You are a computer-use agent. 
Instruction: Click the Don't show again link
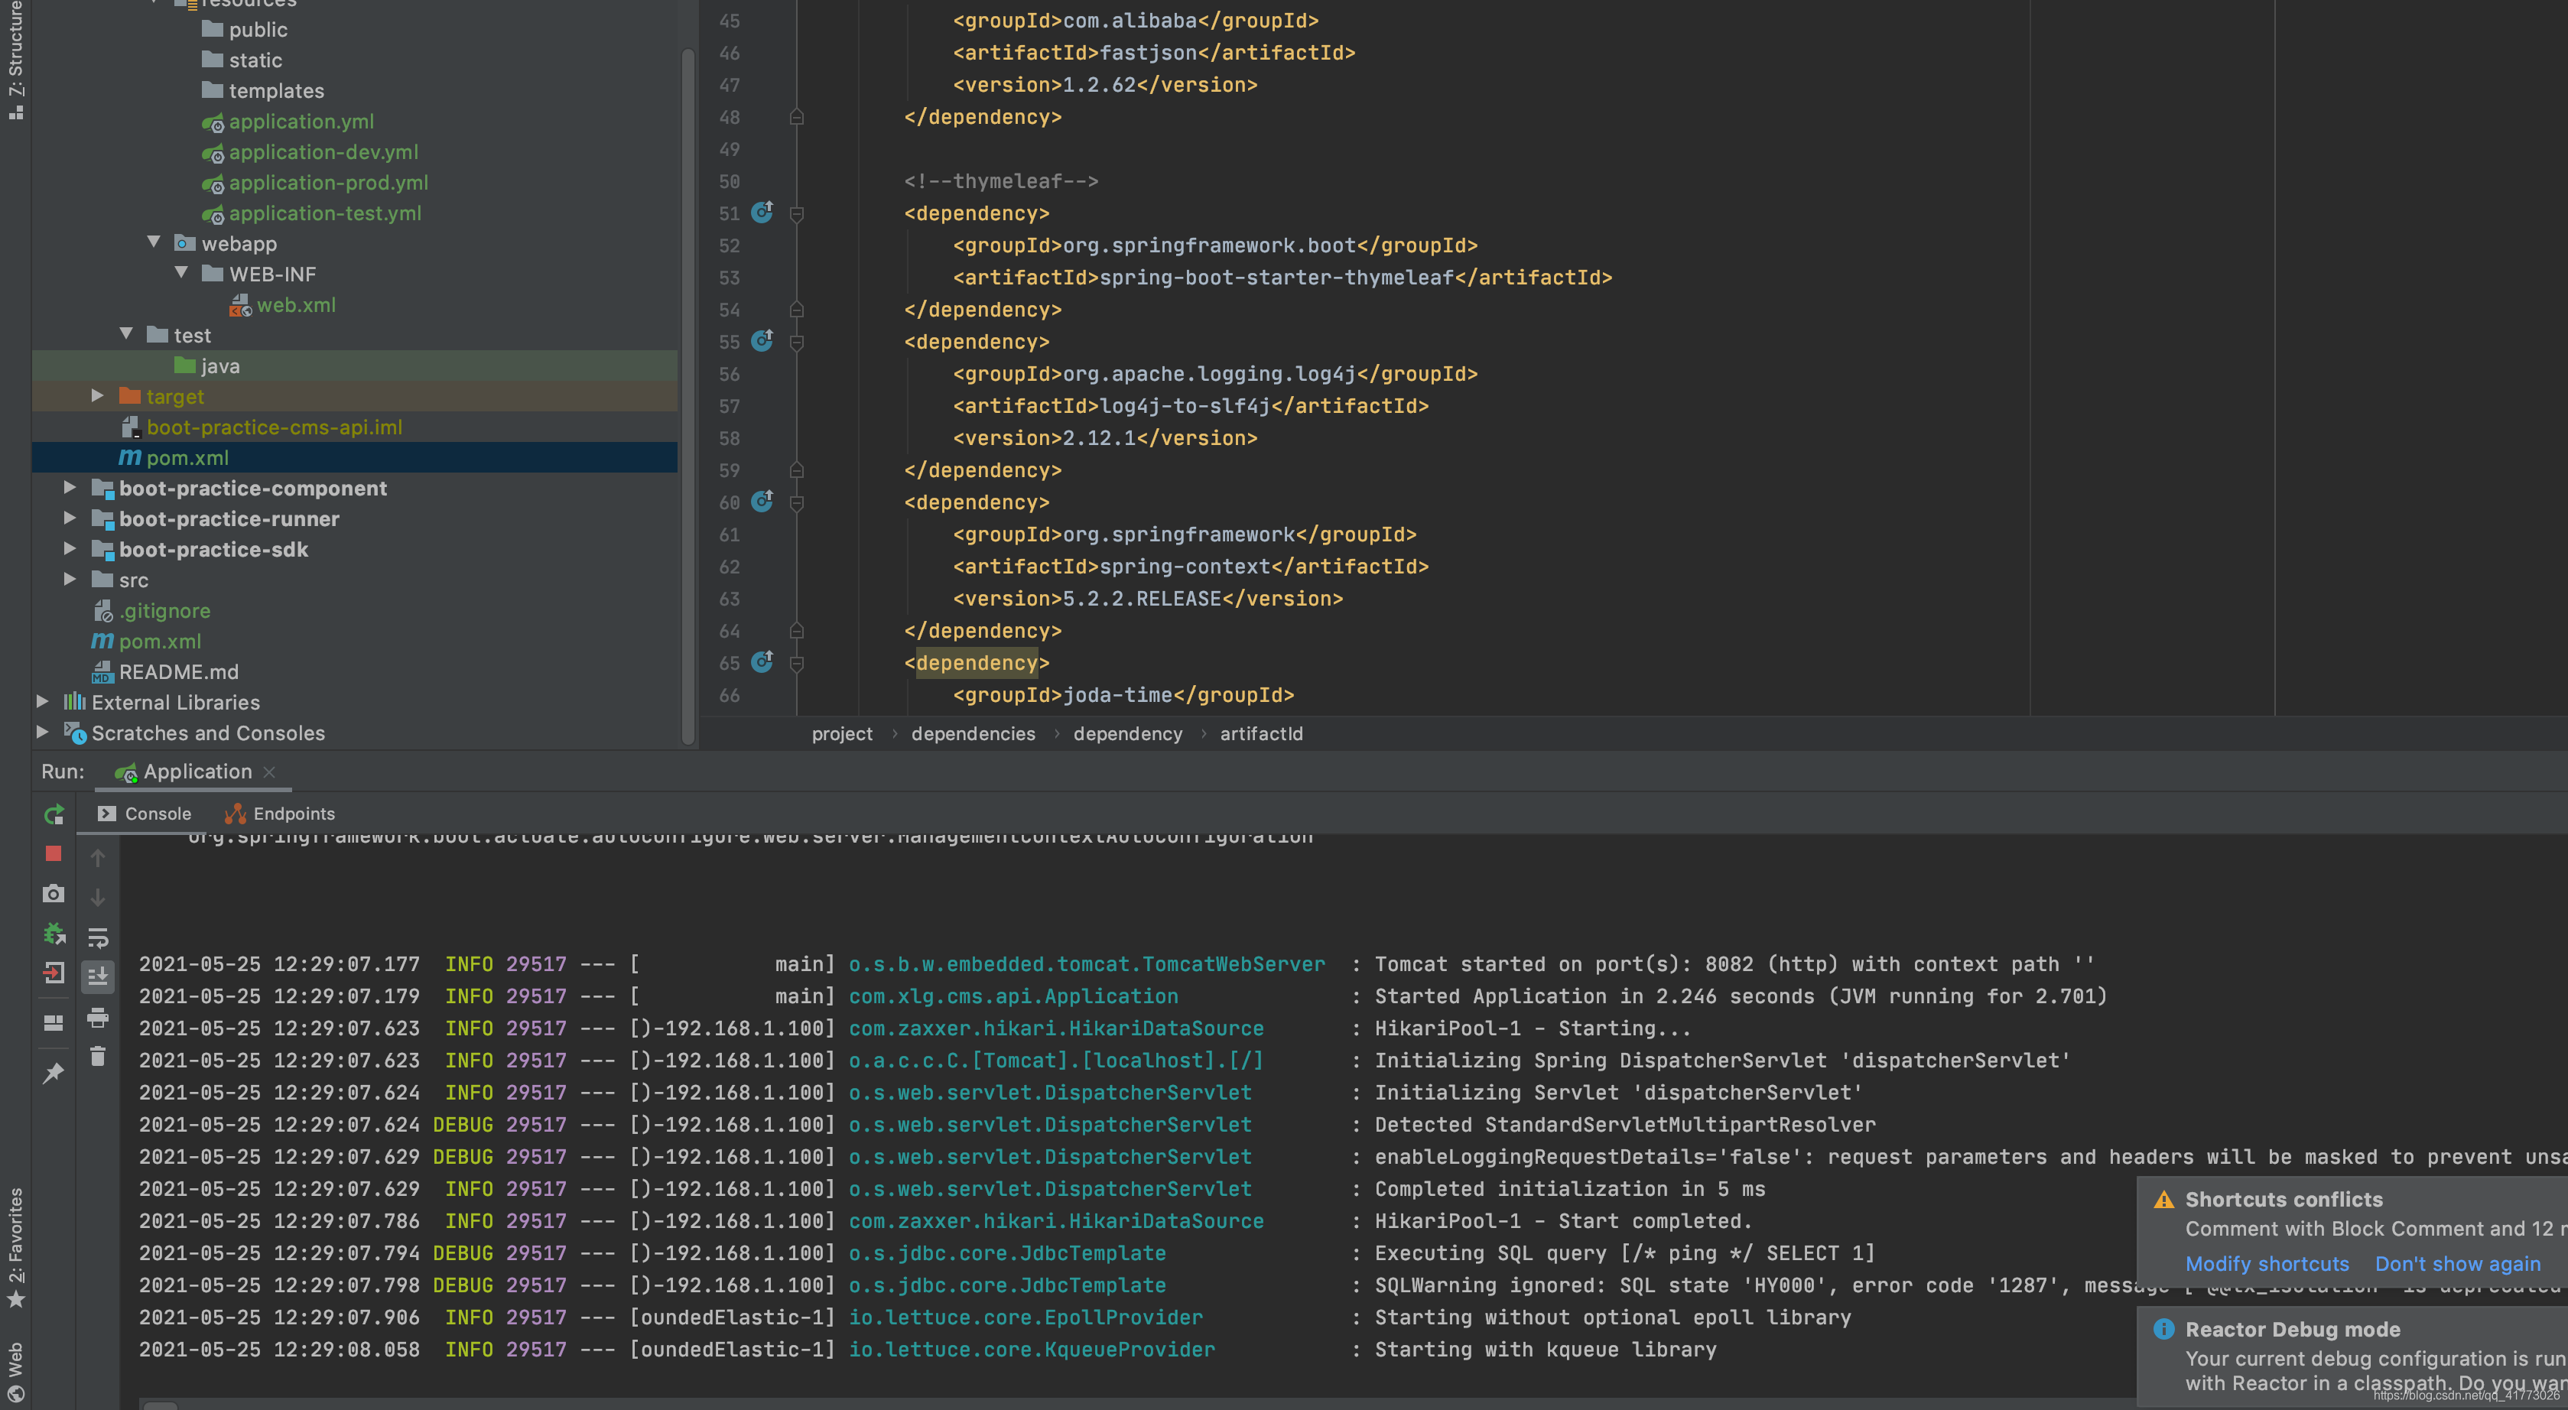coord(2457,1263)
